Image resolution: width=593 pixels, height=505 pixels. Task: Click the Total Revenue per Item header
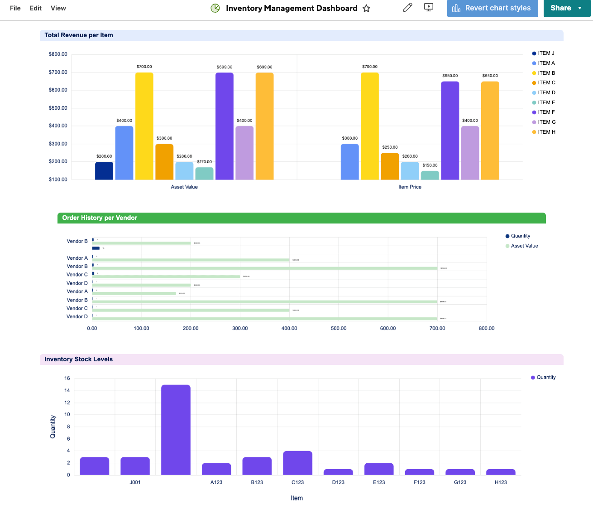coord(78,35)
